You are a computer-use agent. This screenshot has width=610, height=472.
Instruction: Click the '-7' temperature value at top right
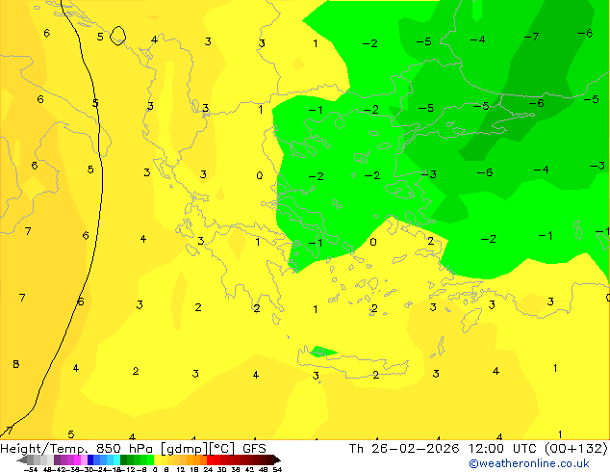[x=531, y=37]
